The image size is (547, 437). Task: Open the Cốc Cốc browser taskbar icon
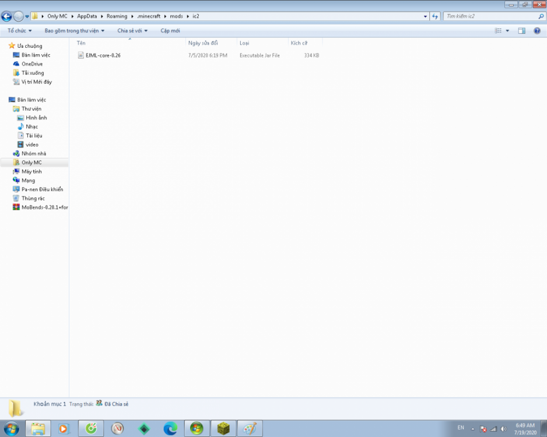tap(91, 429)
